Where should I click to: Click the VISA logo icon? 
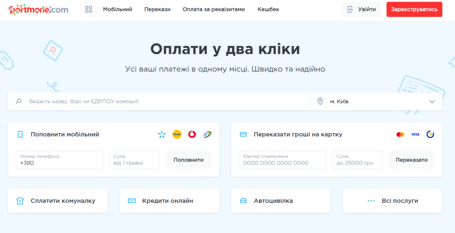click(415, 135)
